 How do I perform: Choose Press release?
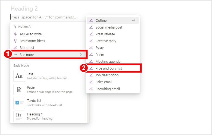point(113,34)
